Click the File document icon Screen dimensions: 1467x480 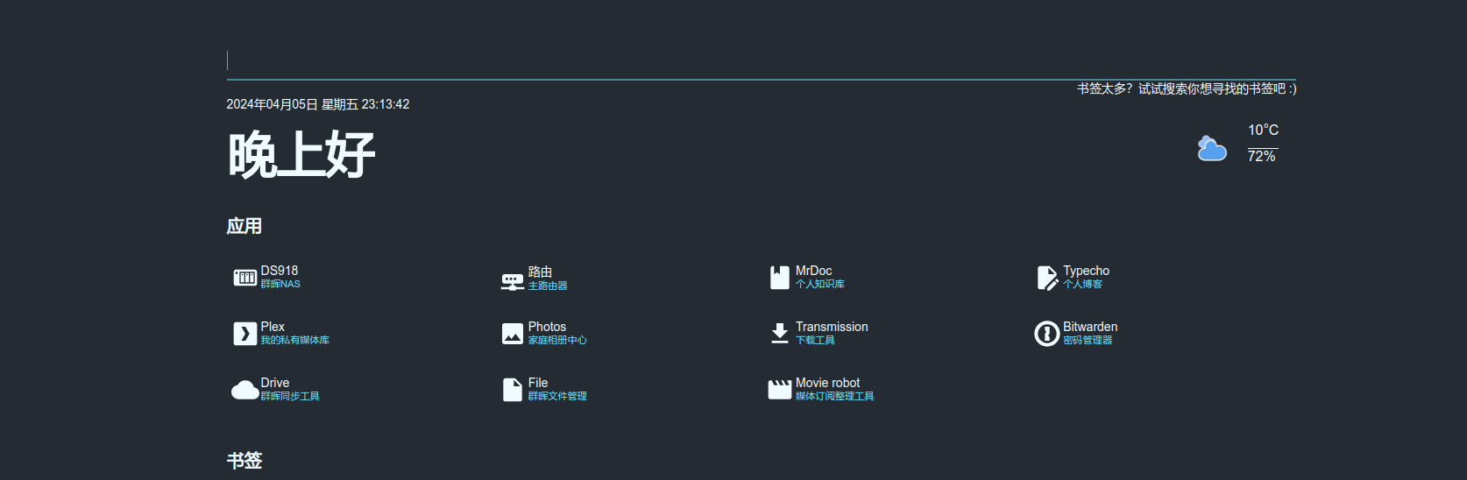point(513,390)
